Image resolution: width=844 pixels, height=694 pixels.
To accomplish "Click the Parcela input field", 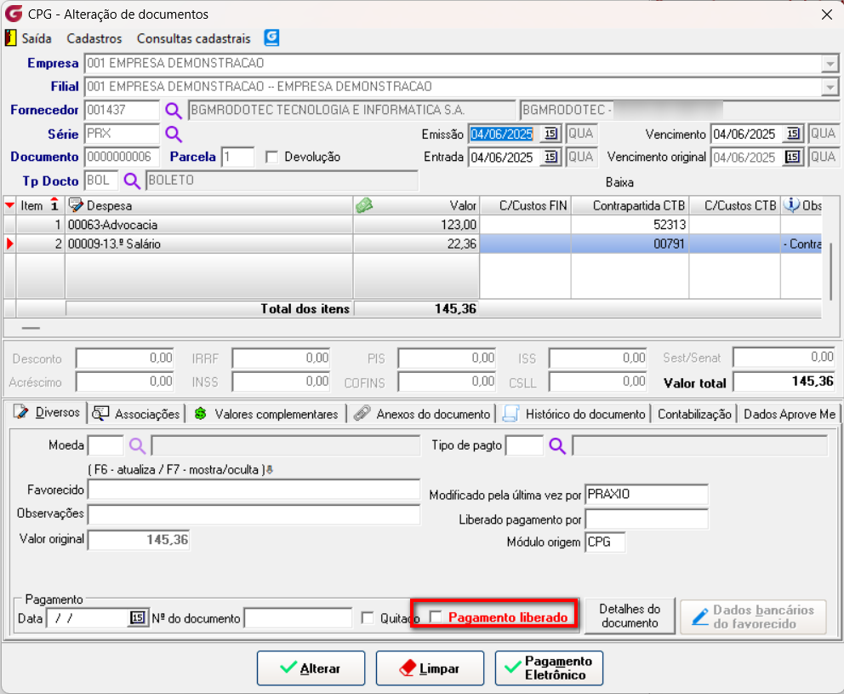I will point(237,157).
